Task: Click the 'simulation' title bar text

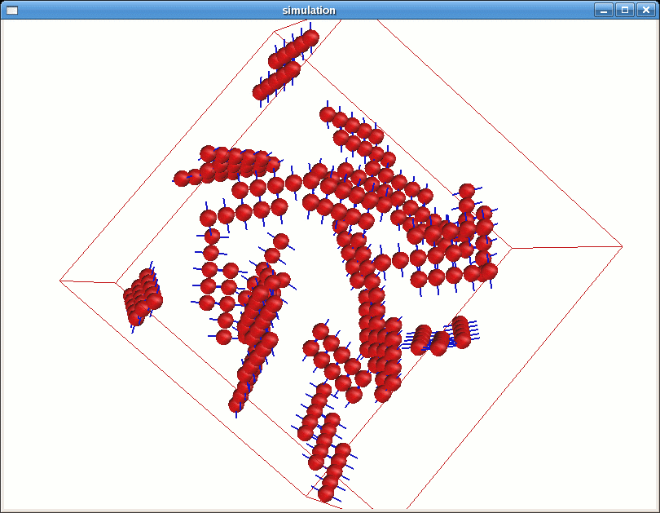Action: [308, 10]
